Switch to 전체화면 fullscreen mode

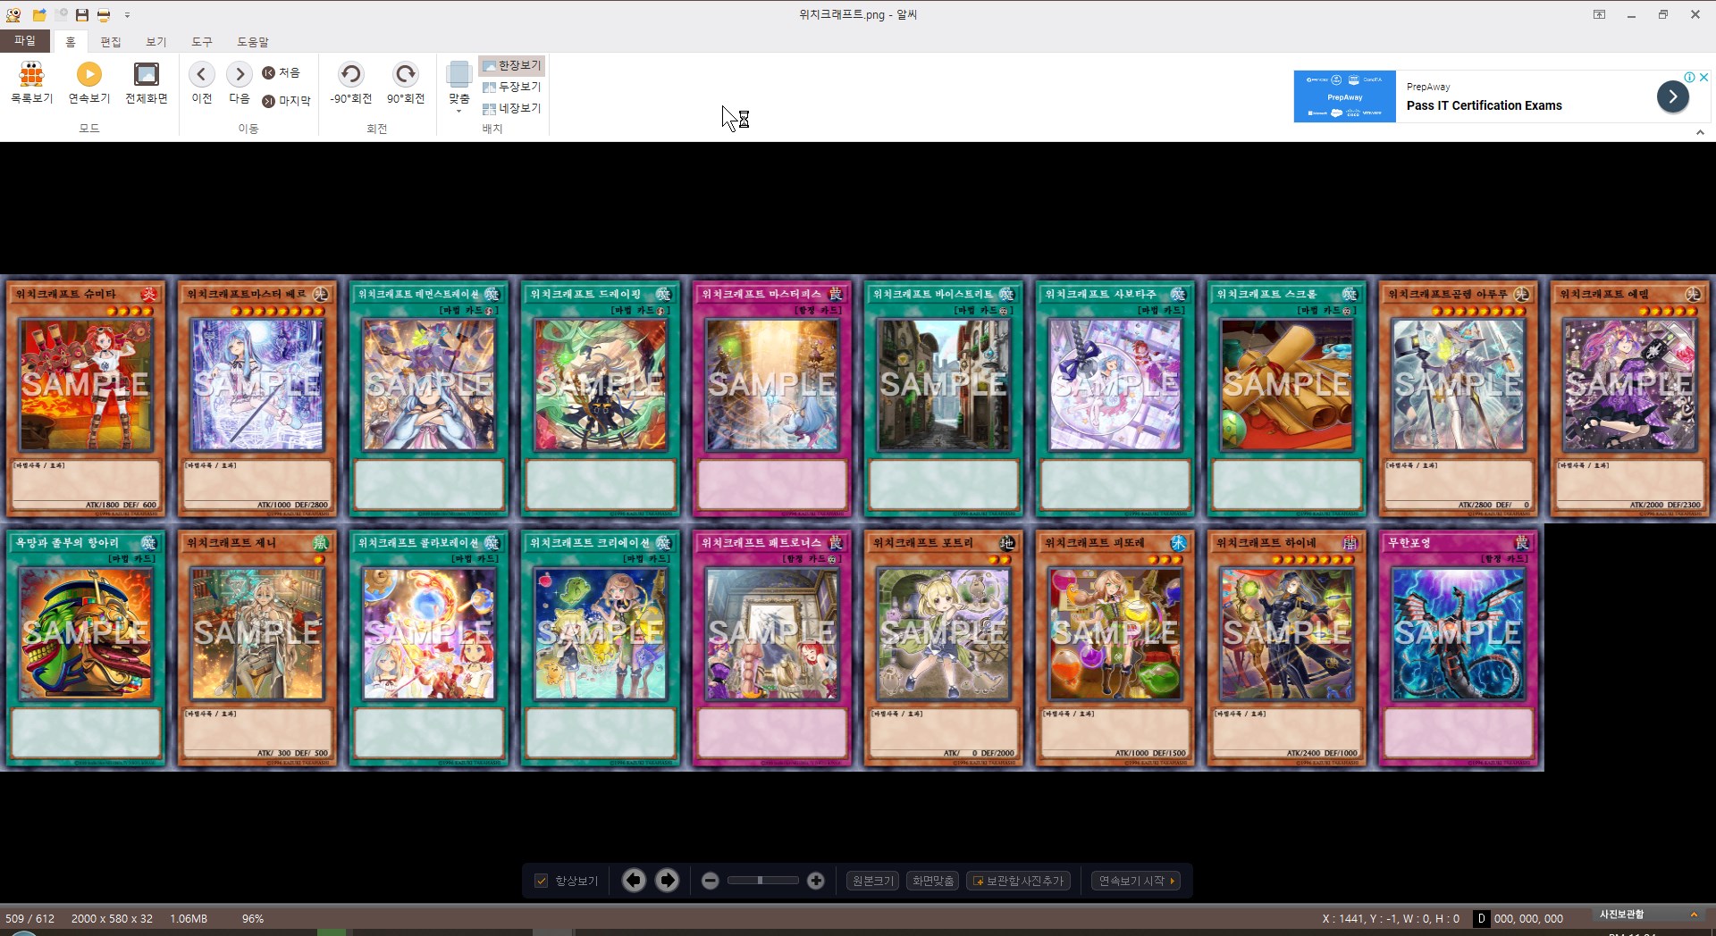pyautogui.click(x=147, y=83)
